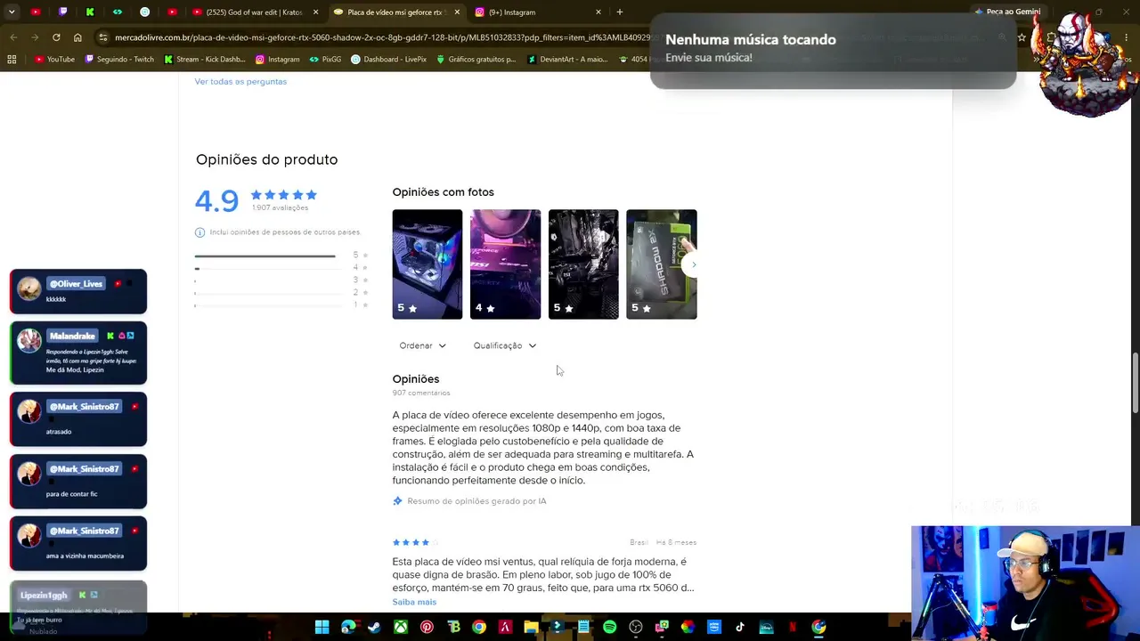Screen dimensions: 1140x641
Task: Open the DeviantArt bookmark
Action: 567,60
